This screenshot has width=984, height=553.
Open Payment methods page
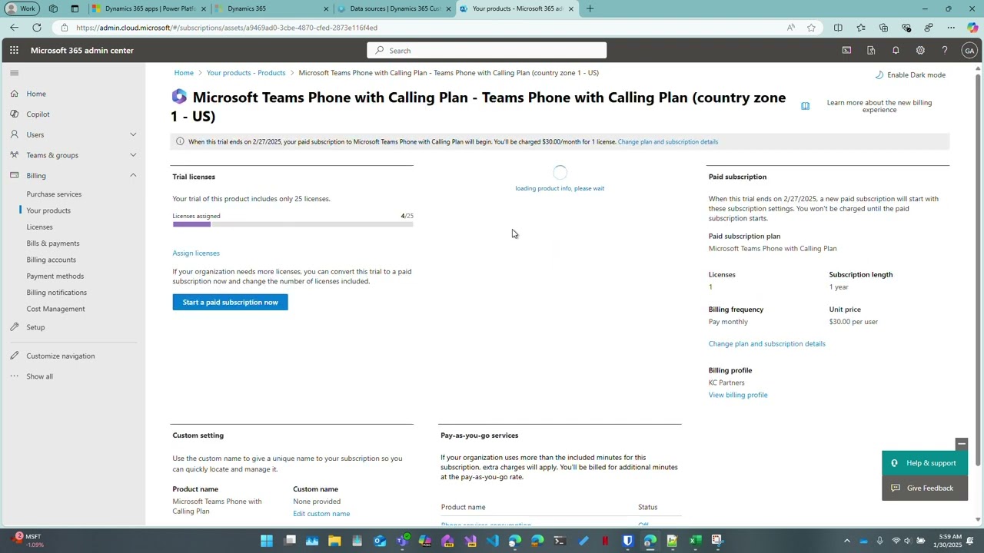55,276
